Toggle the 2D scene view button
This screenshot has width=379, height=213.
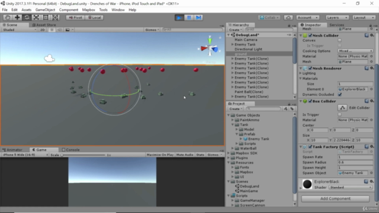[x=42, y=30]
